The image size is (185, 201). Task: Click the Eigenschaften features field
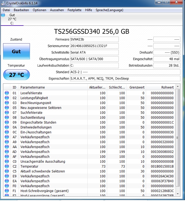point(125,78)
